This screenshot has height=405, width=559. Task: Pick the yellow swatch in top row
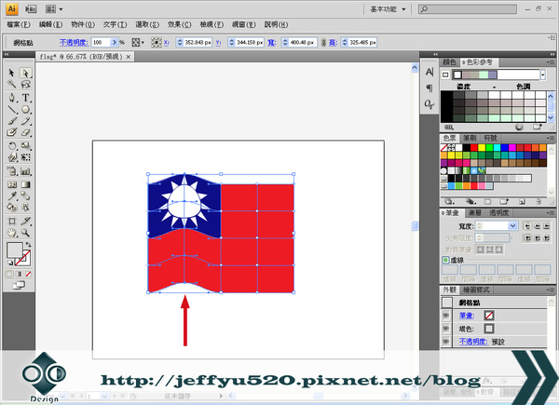482,147
